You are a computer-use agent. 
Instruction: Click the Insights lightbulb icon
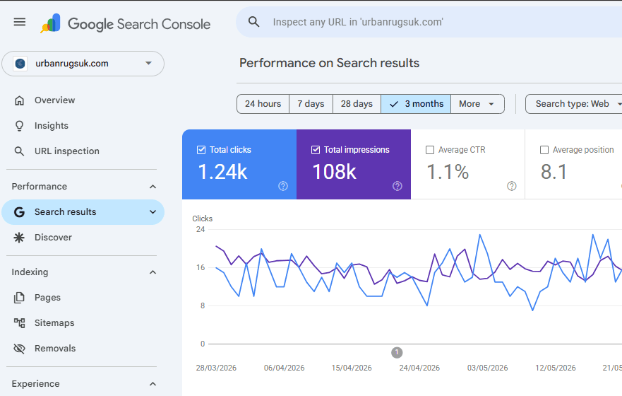(x=19, y=126)
